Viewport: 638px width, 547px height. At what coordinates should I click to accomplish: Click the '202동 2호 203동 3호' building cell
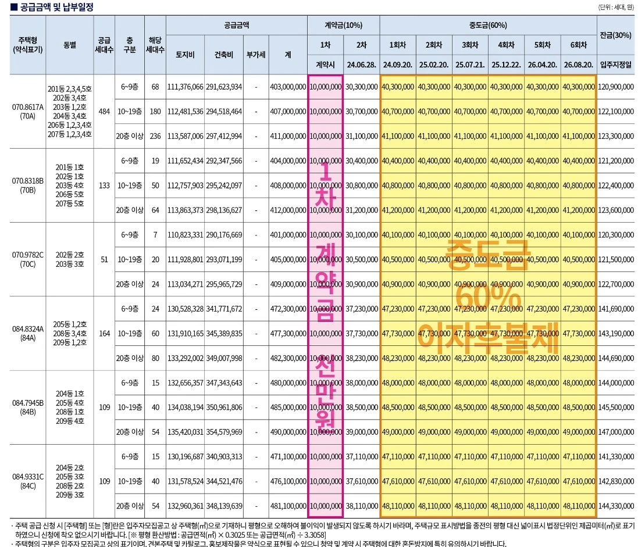click(70, 259)
